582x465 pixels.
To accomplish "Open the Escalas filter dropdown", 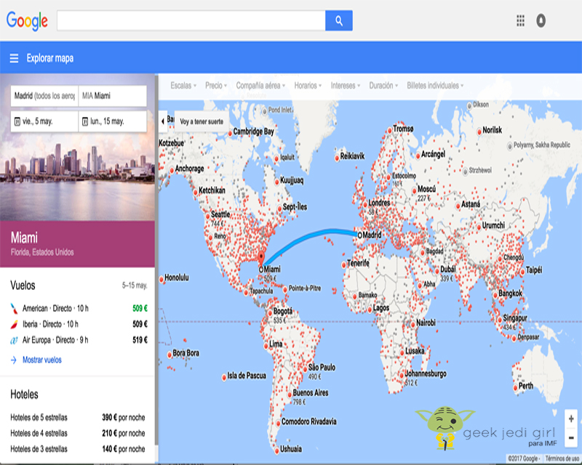I will pos(183,86).
